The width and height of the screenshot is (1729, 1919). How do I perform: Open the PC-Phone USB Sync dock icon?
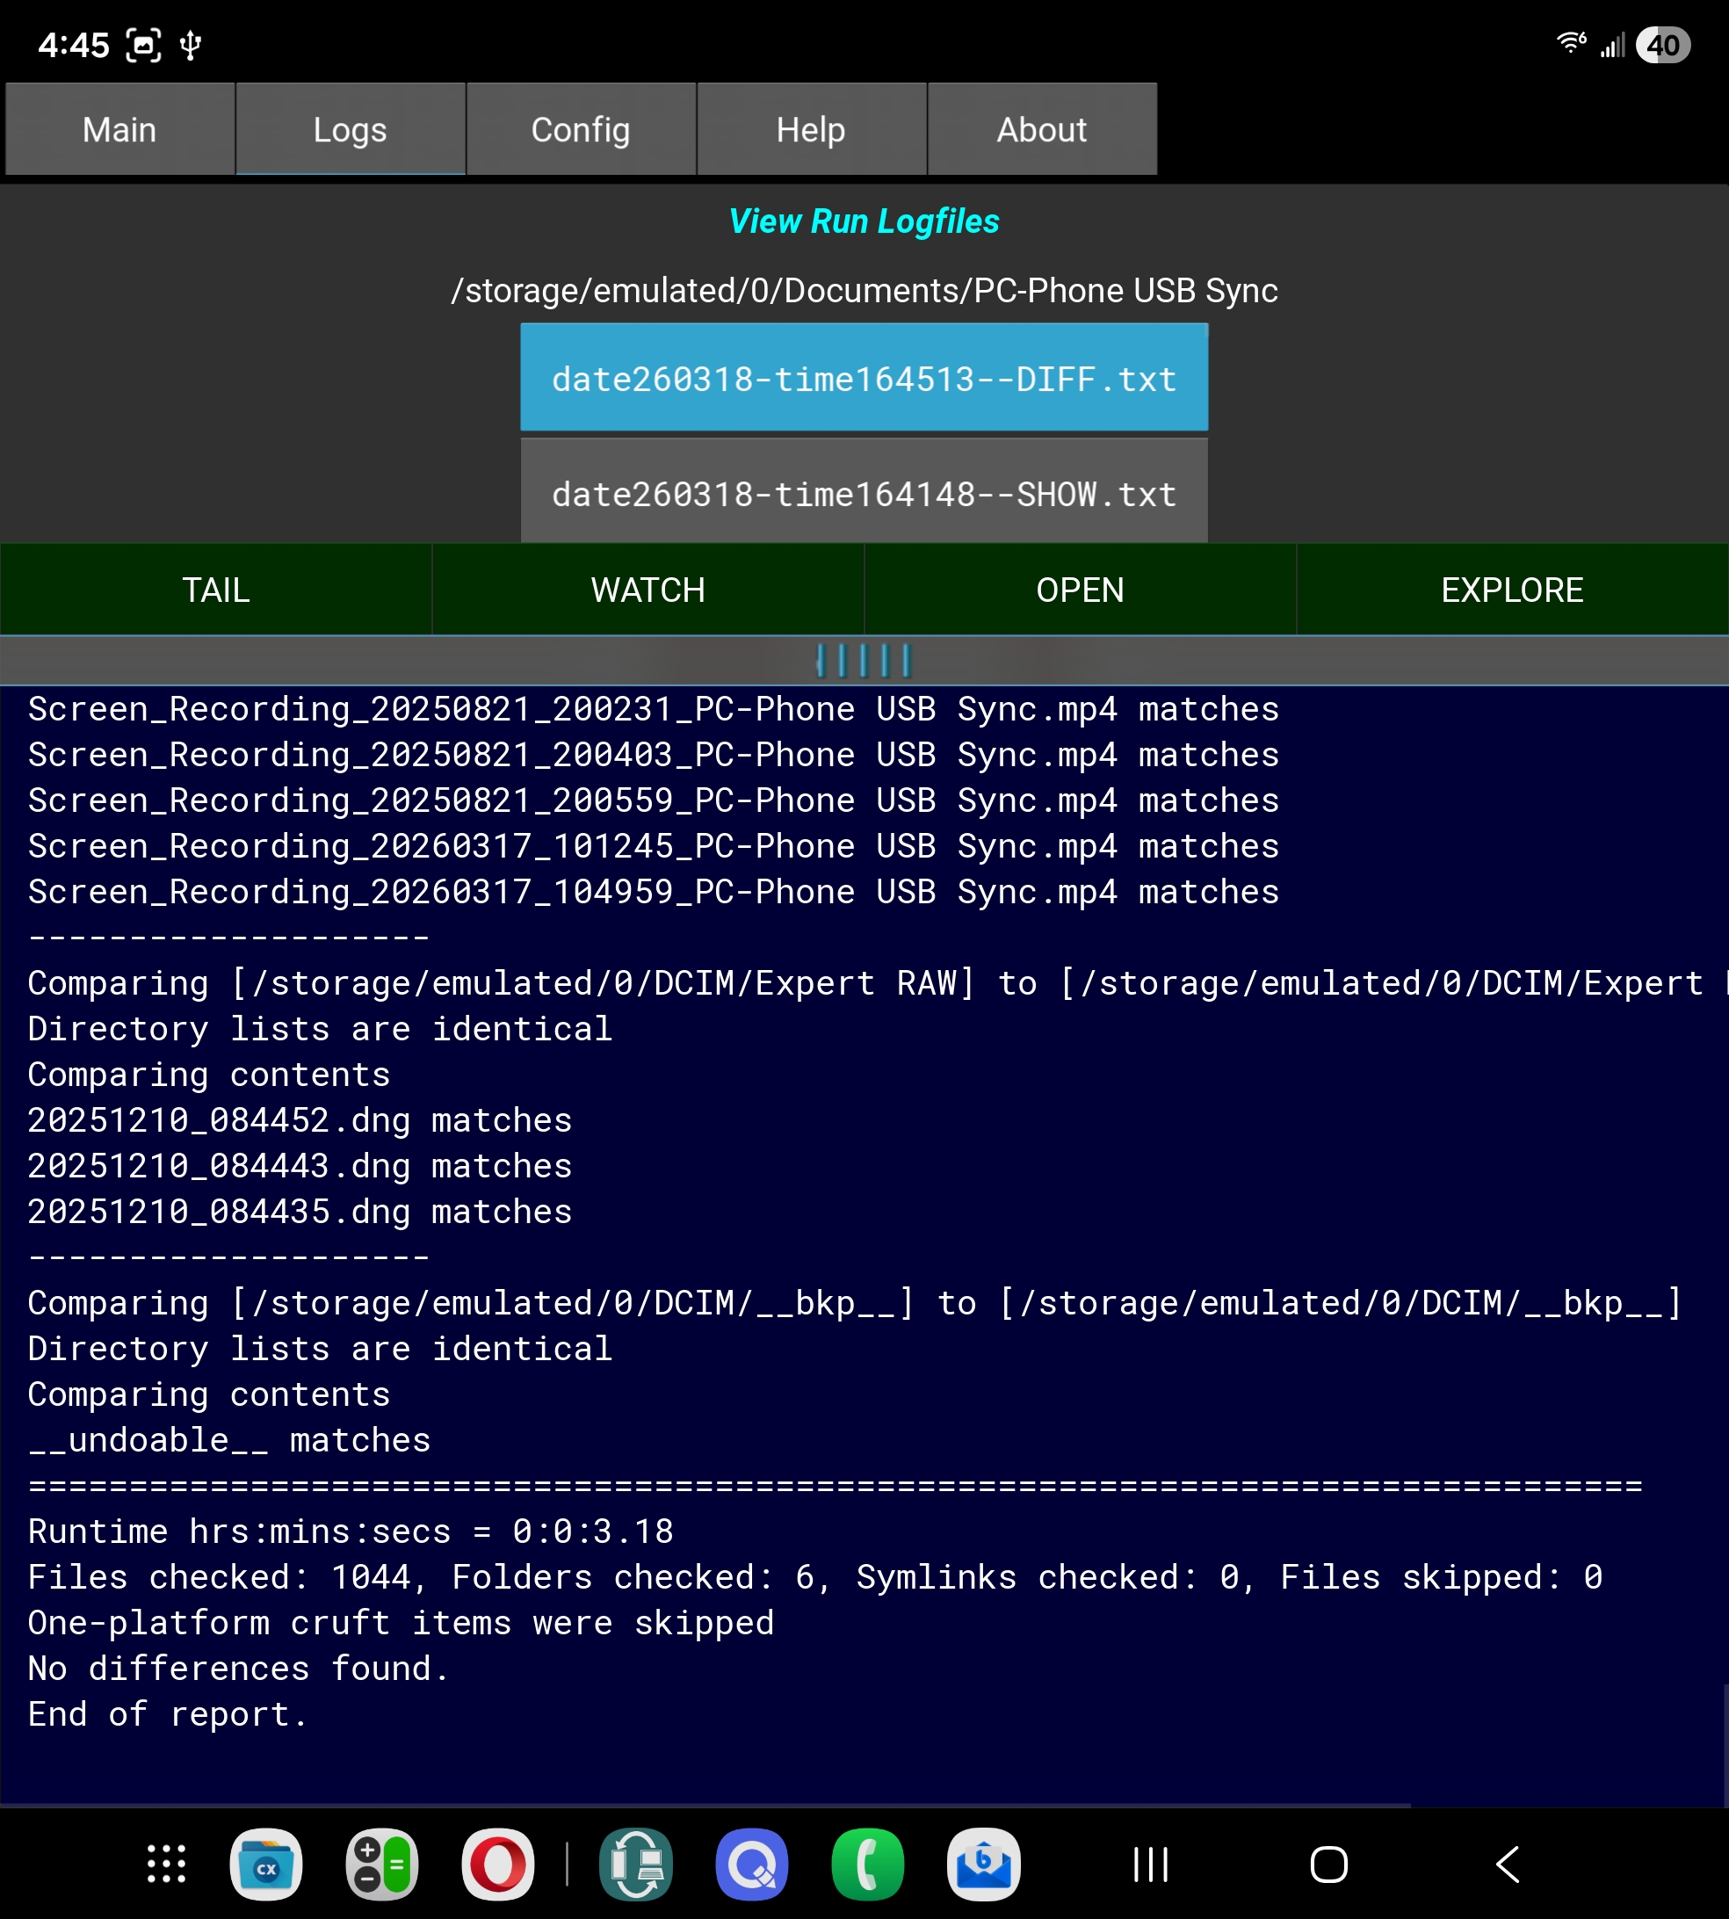pos(635,1864)
